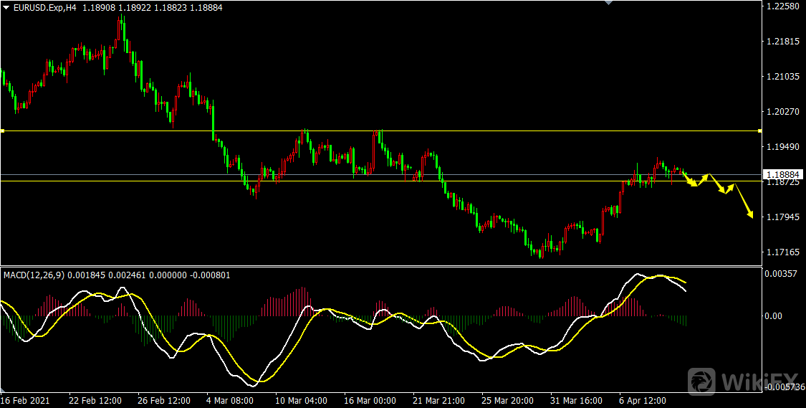Click the 0.00357 MACD scale value
The width and height of the screenshot is (806, 408).
[781, 274]
